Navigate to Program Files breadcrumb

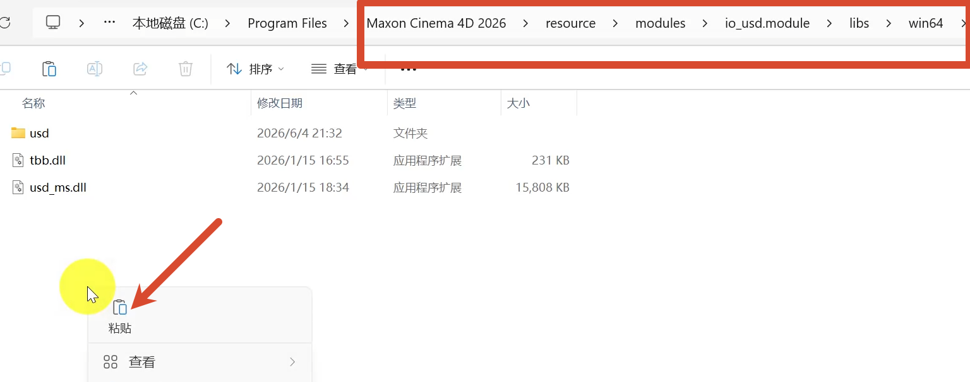[x=287, y=23]
